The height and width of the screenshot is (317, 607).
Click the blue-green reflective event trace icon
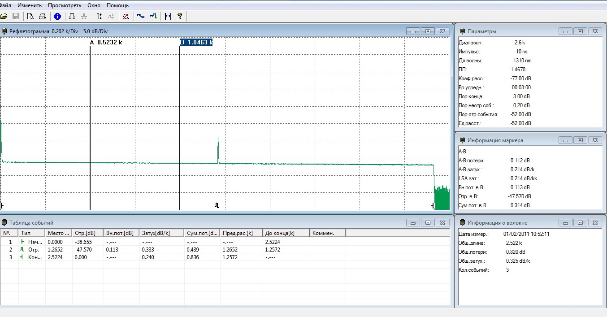pos(153,17)
